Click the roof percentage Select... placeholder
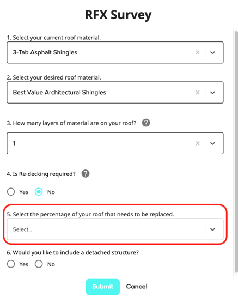 click(22, 229)
